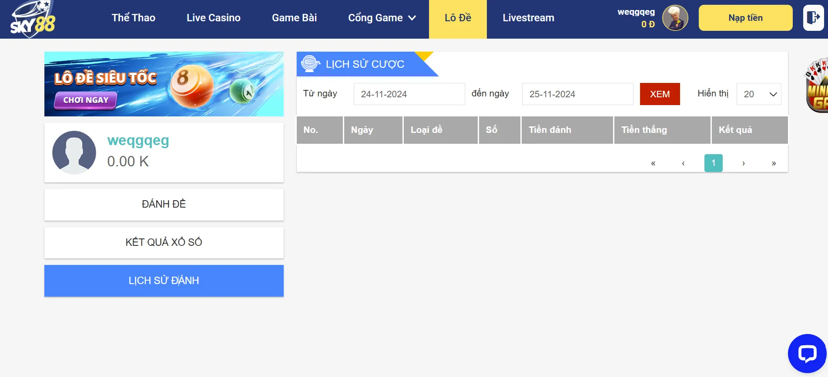Go to last page with double right arrows

click(774, 163)
